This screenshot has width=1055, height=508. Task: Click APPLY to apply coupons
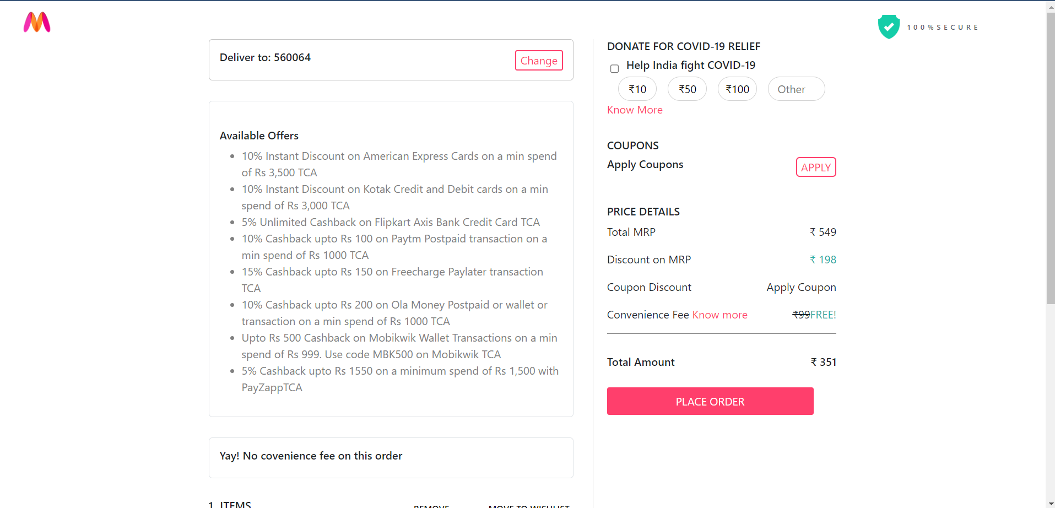[815, 167]
